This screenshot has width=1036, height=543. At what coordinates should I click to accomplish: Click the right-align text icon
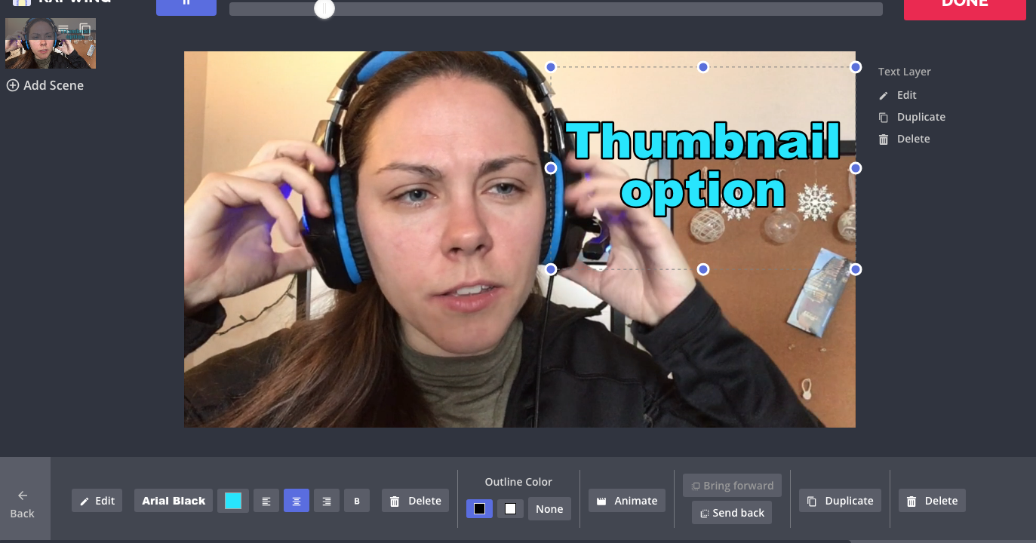[x=327, y=501]
